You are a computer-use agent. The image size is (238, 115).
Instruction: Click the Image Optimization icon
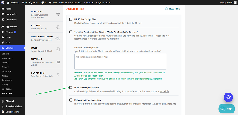[x=58, y=38]
